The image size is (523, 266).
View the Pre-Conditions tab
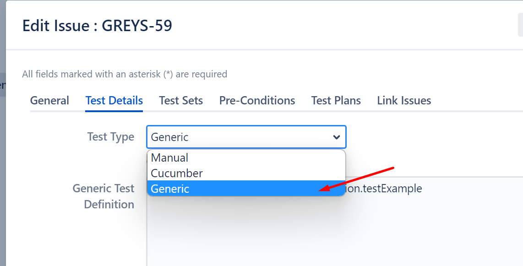[257, 100]
